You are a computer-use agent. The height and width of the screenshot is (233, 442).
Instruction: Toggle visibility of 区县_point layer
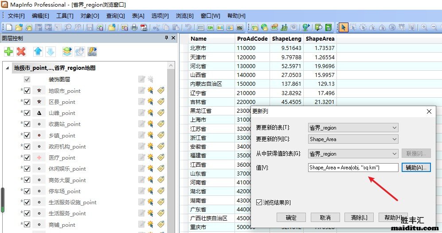pyautogui.click(x=27, y=102)
